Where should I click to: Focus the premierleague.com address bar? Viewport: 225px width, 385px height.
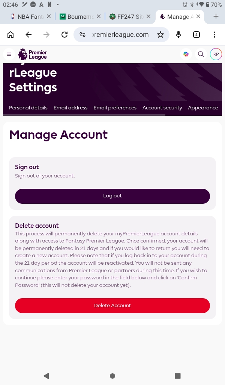(120, 35)
